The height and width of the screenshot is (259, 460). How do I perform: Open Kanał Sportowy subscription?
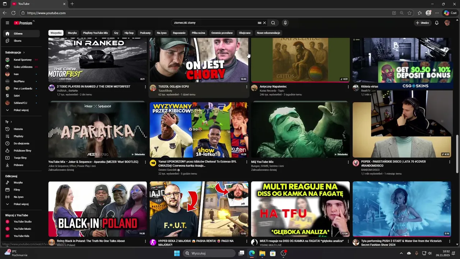22,60
